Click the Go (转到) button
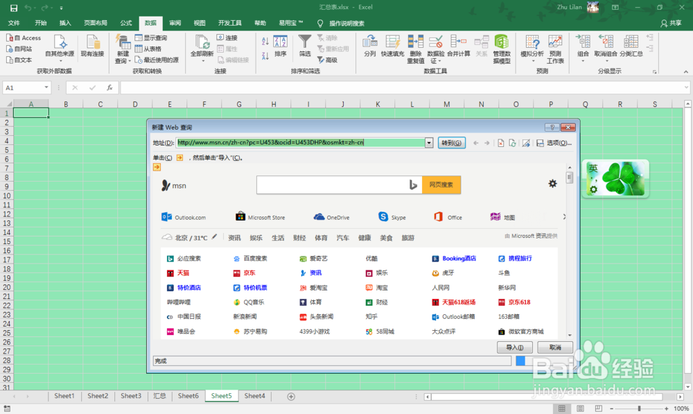The width and height of the screenshot is (693, 414). point(451,143)
